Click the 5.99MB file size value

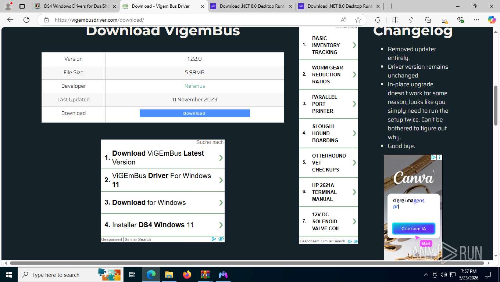pyautogui.click(x=194, y=72)
